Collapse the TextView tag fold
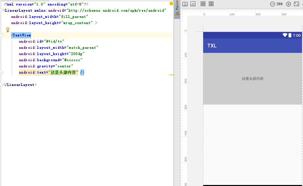Viewport: 303px width, 186px height. pyautogui.click(x=1, y=35)
